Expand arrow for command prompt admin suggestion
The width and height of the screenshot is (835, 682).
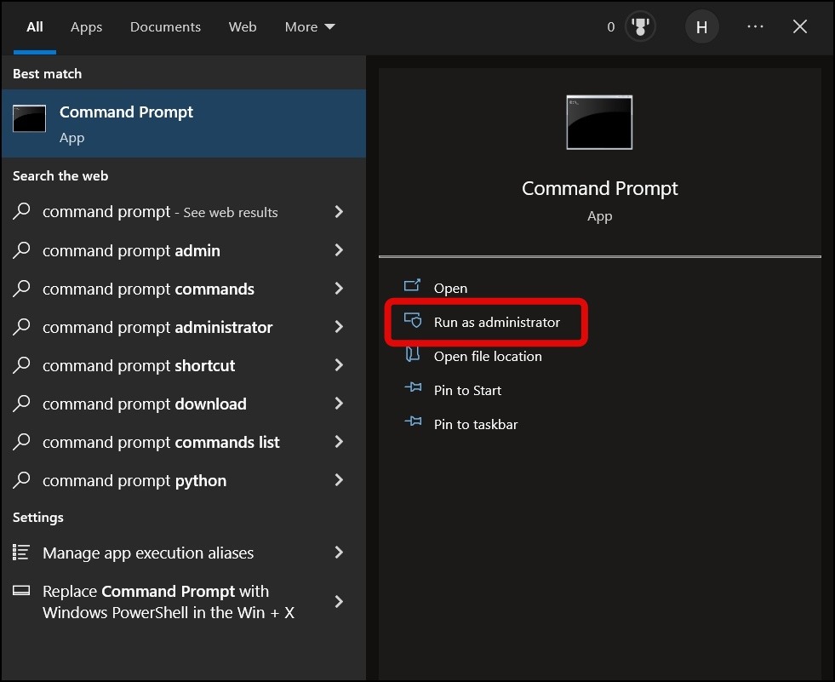pyautogui.click(x=339, y=250)
